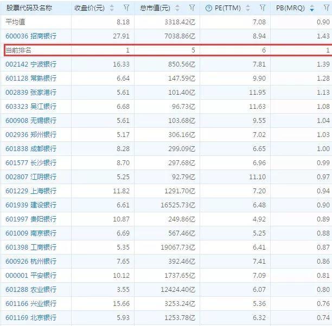
Task: Open stock 603323 吴江银行
Action: (x=31, y=106)
